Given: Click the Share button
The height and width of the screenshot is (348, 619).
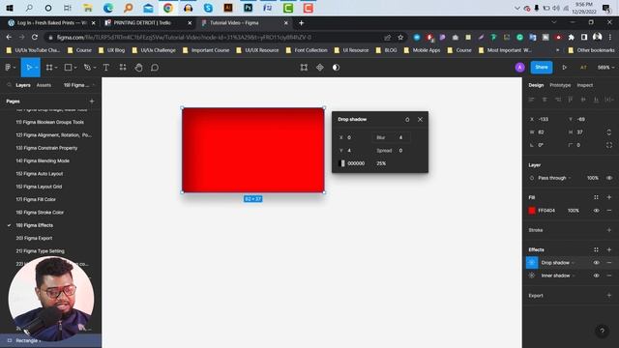Looking at the screenshot, I should coord(542,68).
